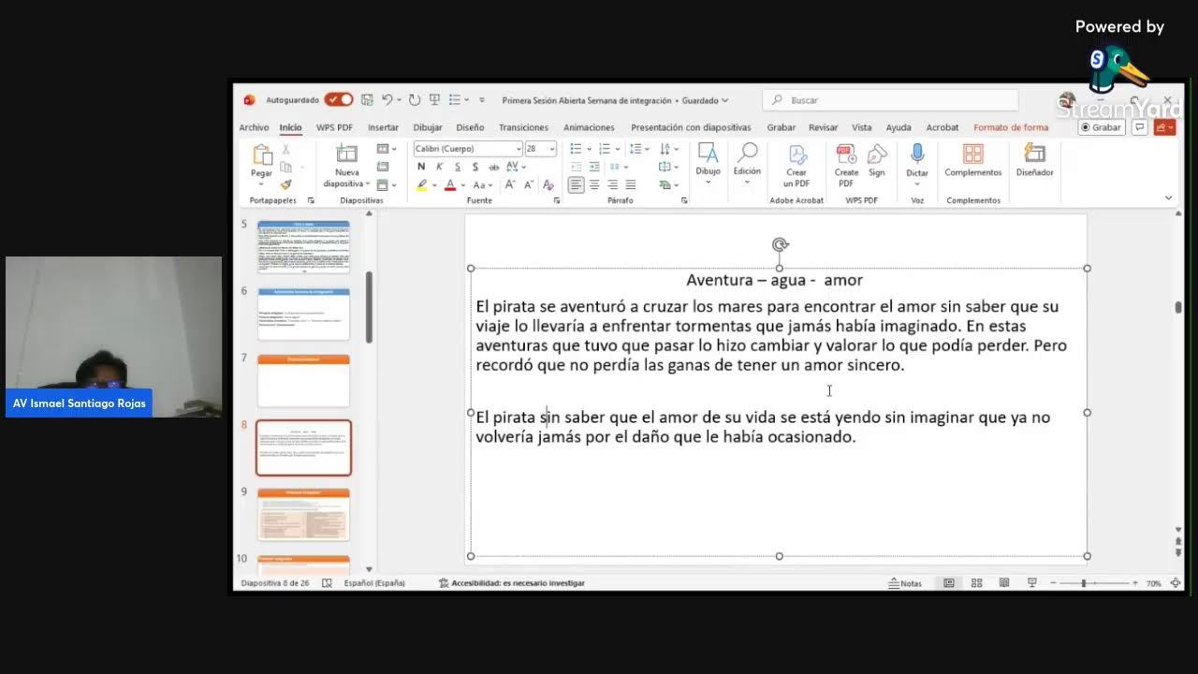
Task: Redo the last action
Action: (x=415, y=100)
